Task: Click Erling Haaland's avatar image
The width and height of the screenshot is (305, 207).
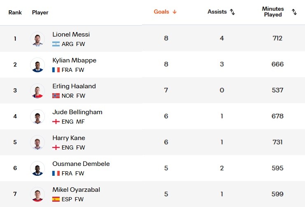Action: (x=37, y=91)
